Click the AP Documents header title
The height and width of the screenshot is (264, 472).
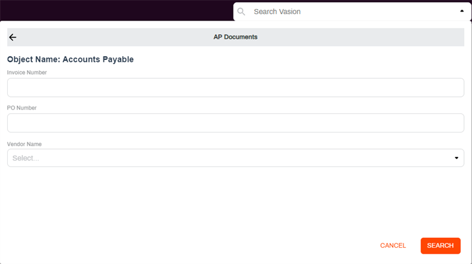[235, 37]
